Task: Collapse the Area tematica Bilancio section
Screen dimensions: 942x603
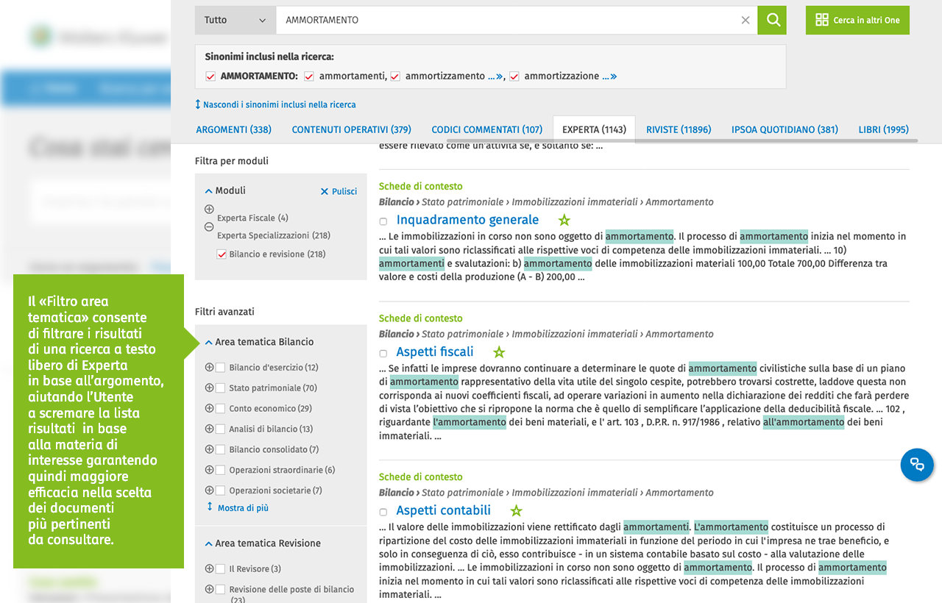Action: pos(209,342)
